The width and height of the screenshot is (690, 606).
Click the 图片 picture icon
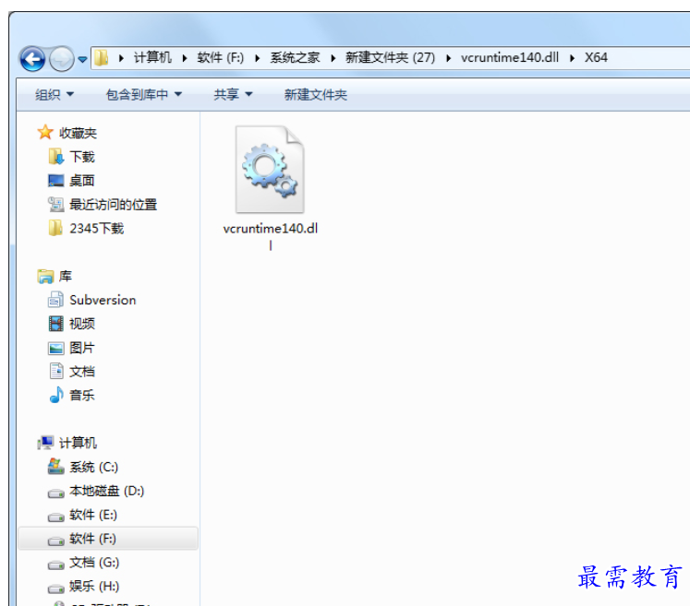coord(56,348)
